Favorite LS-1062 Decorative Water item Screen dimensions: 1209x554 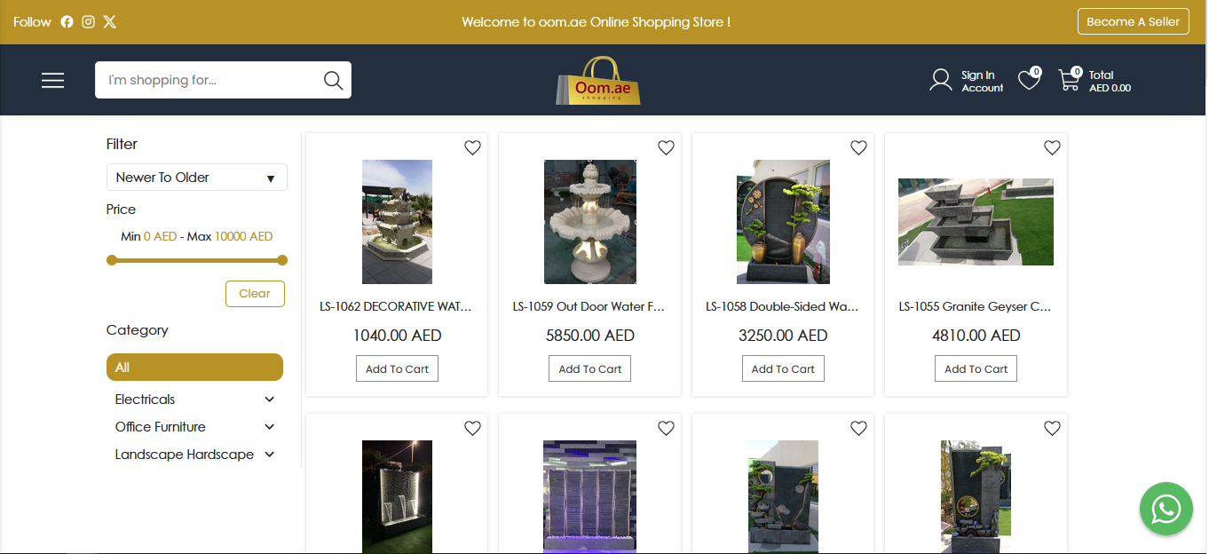click(472, 148)
